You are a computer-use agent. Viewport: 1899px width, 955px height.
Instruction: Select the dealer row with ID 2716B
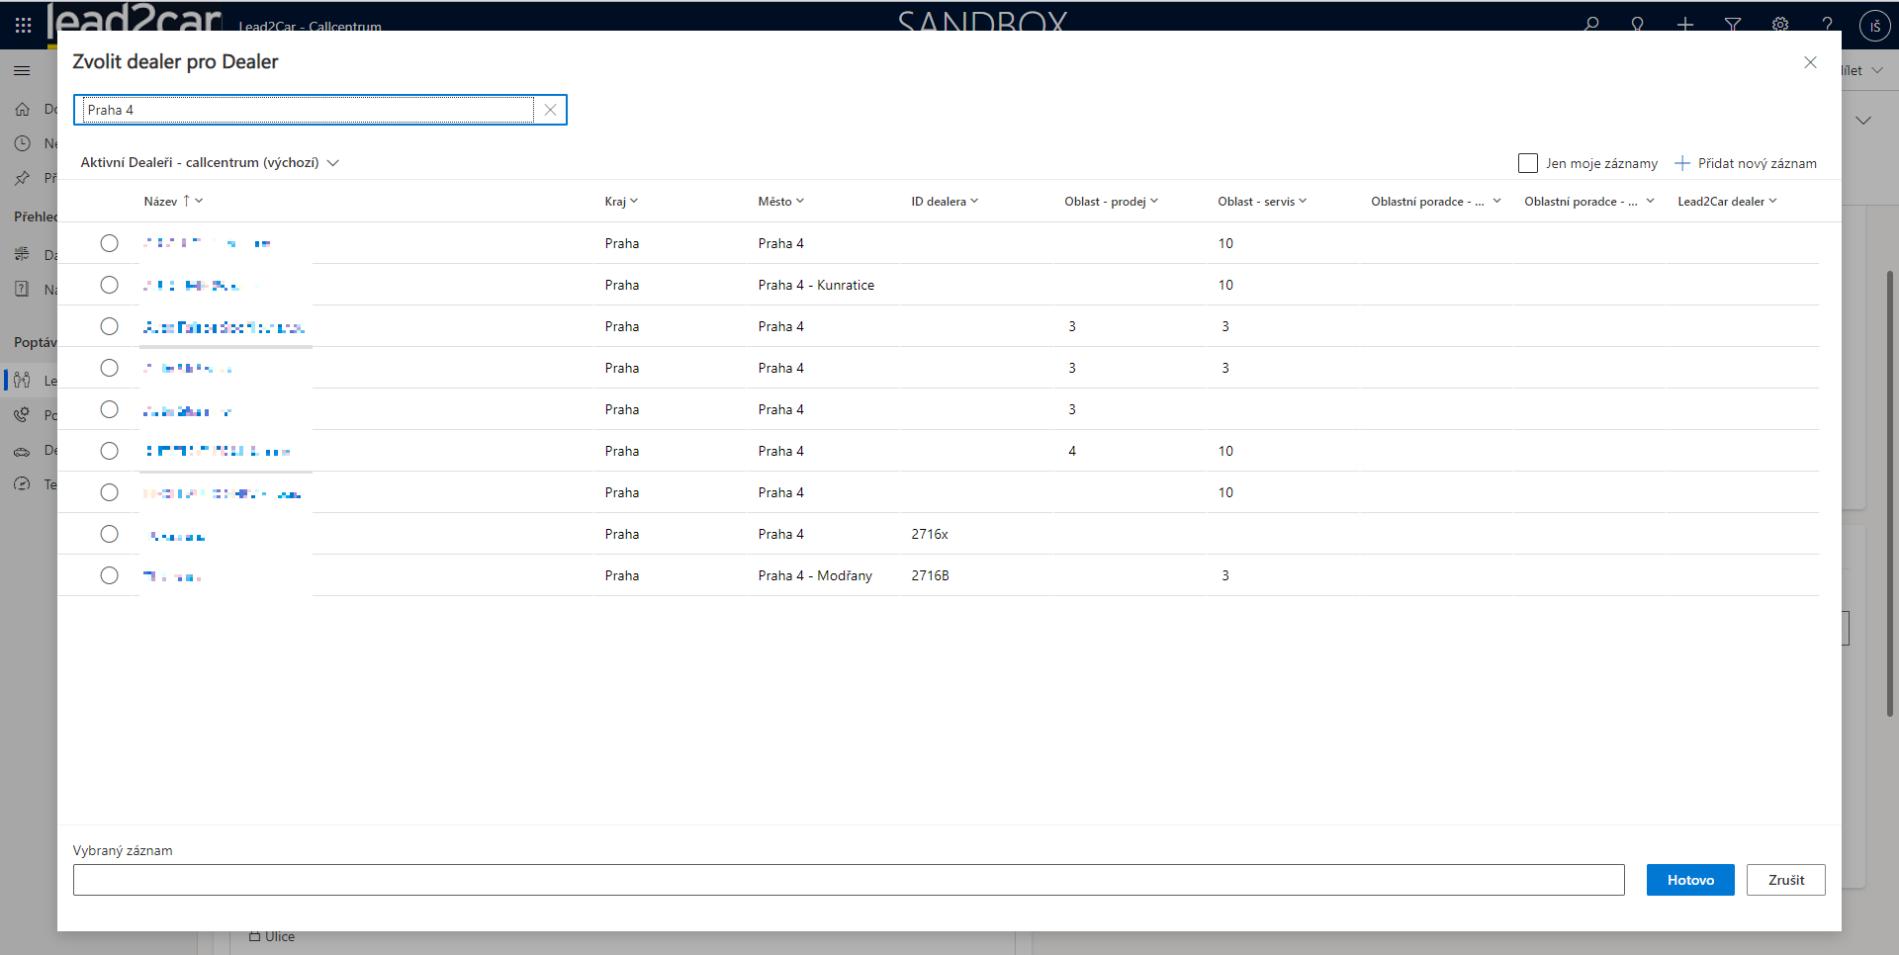point(109,575)
